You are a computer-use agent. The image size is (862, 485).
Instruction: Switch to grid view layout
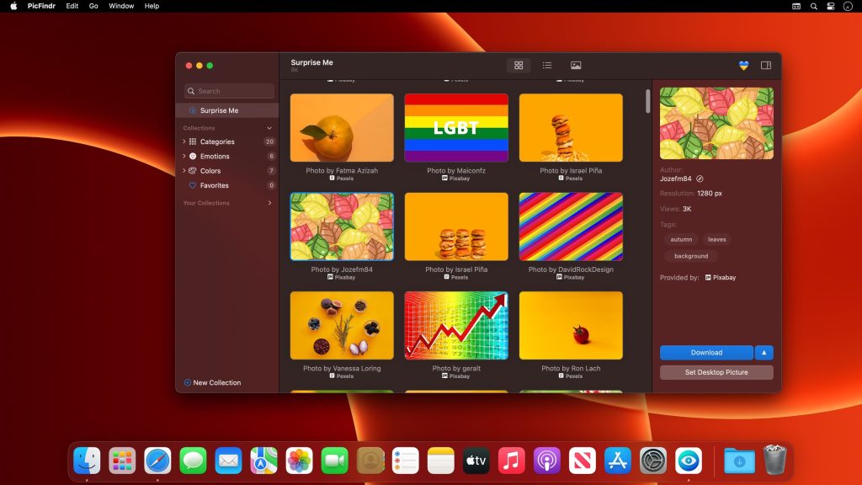(x=519, y=65)
